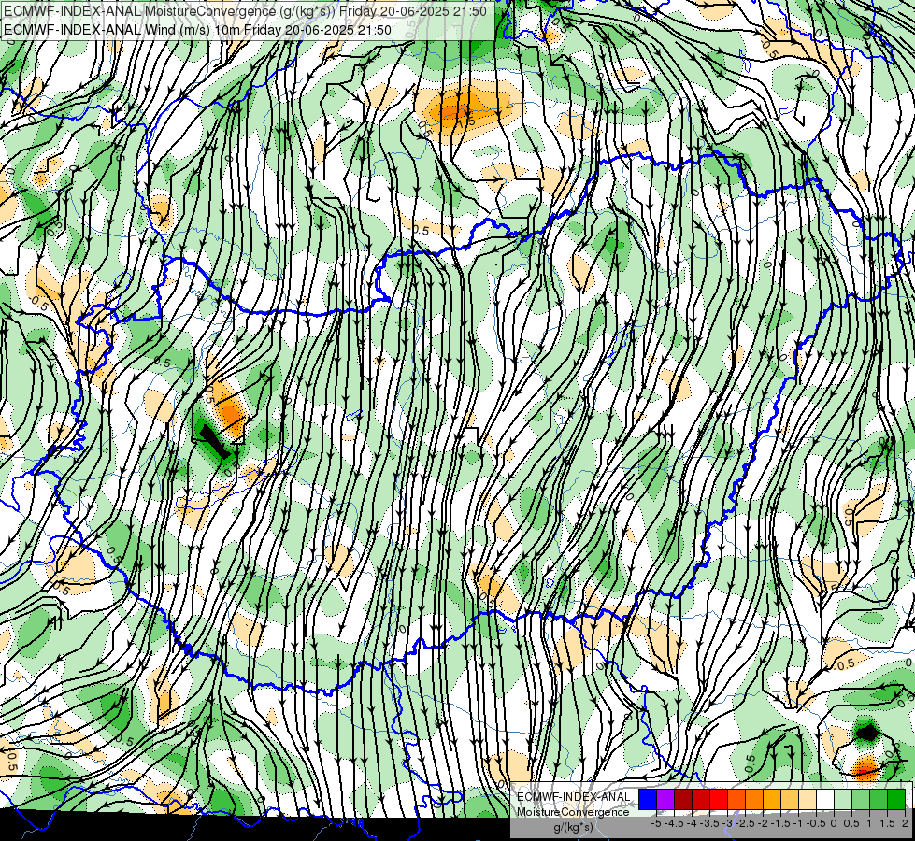Select the dark red swatch between -4.5 and -4
The image size is (915, 841).
pos(683,800)
